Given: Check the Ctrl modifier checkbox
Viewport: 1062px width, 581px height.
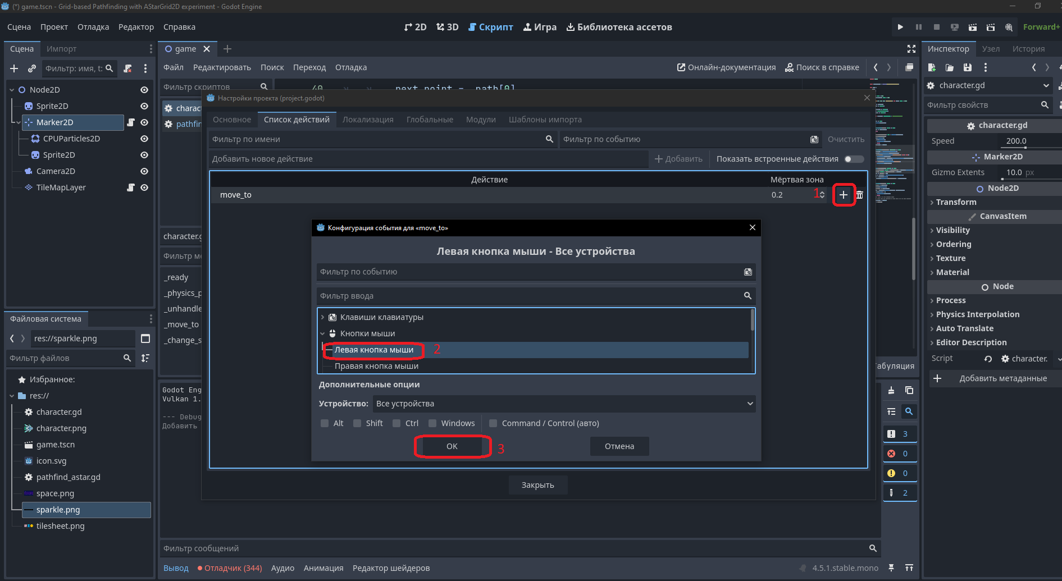Looking at the screenshot, I should 396,423.
